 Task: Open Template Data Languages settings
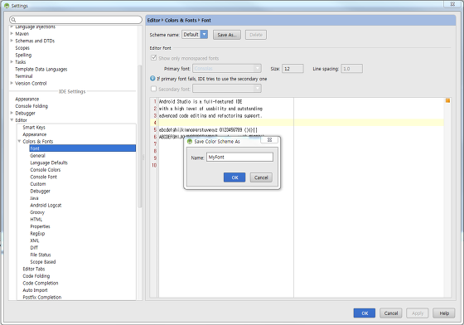[41, 69]
